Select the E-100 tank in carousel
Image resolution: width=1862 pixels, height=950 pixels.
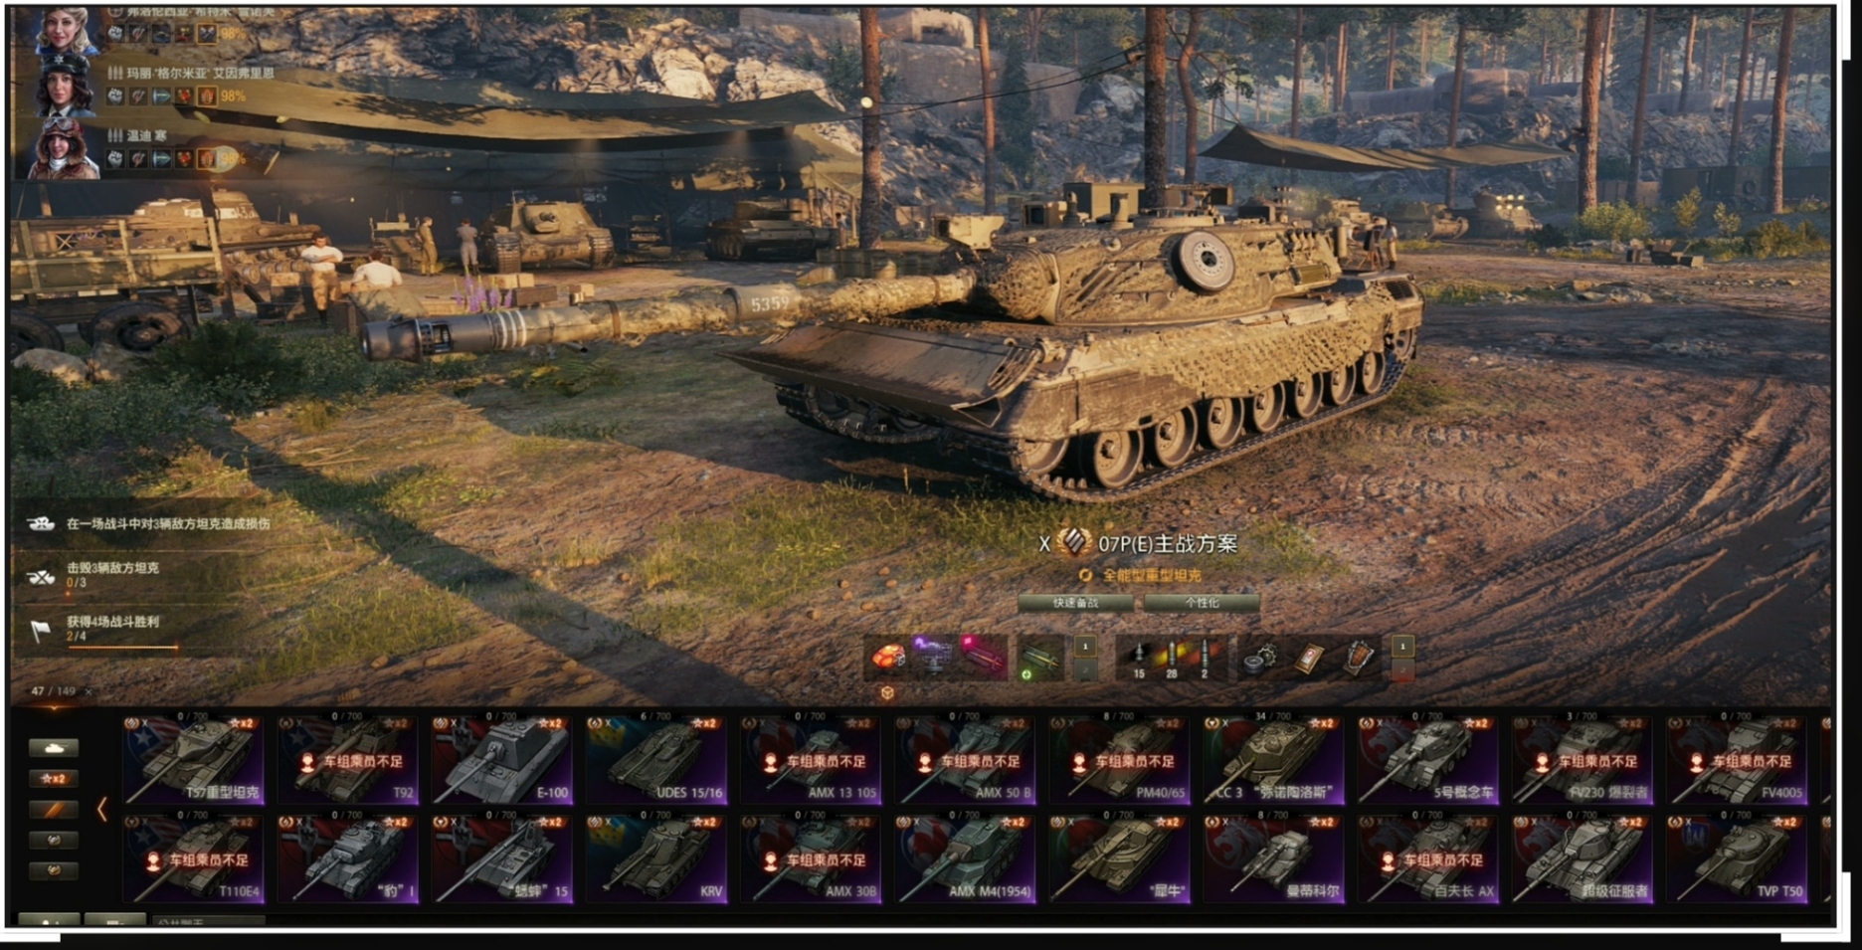(x=502, y=760)
